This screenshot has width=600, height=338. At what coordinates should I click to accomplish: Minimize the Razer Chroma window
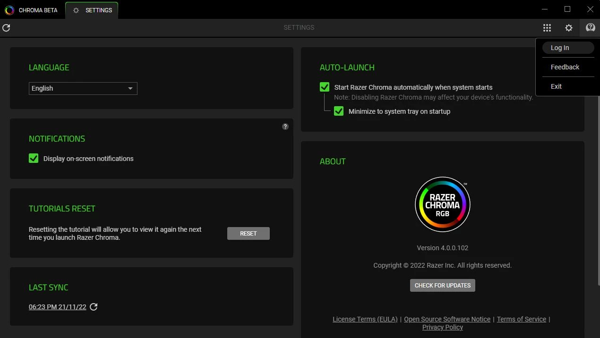click(546, 9)
